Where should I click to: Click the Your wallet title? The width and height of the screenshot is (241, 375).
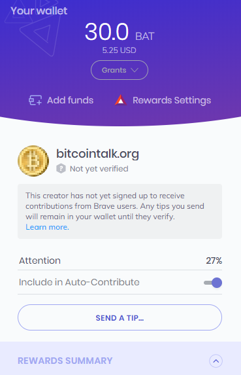pos(39,10)
